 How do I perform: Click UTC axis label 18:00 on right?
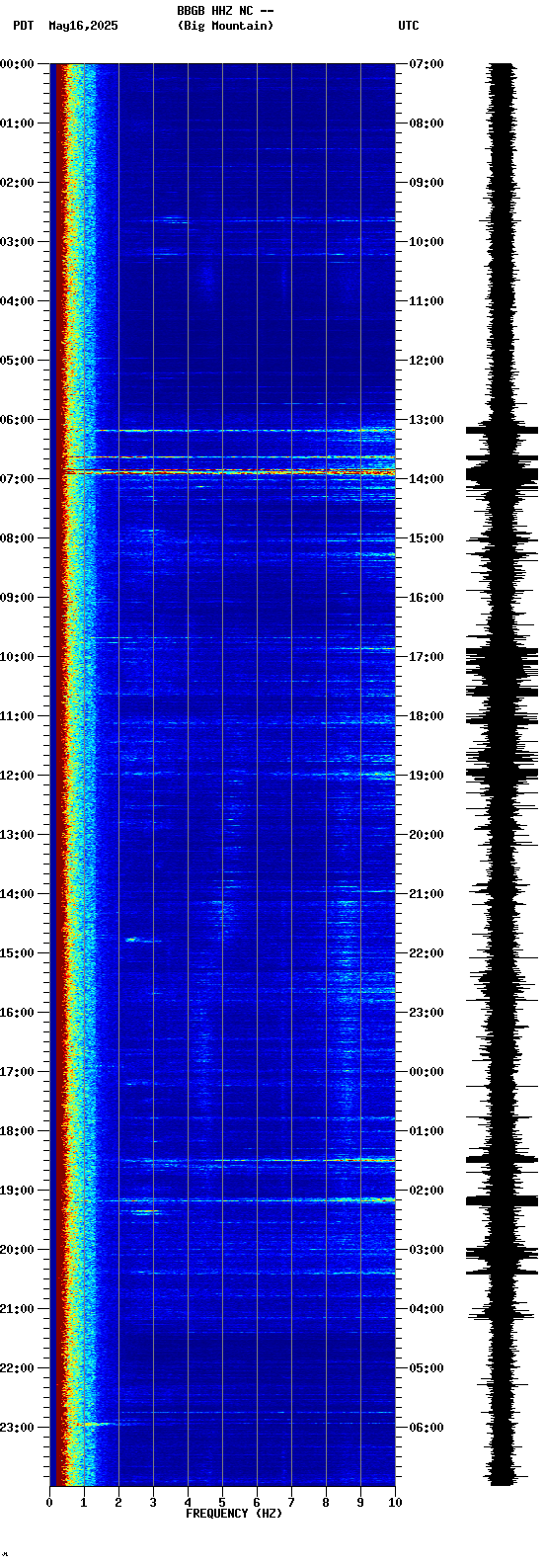pos(427,716)
